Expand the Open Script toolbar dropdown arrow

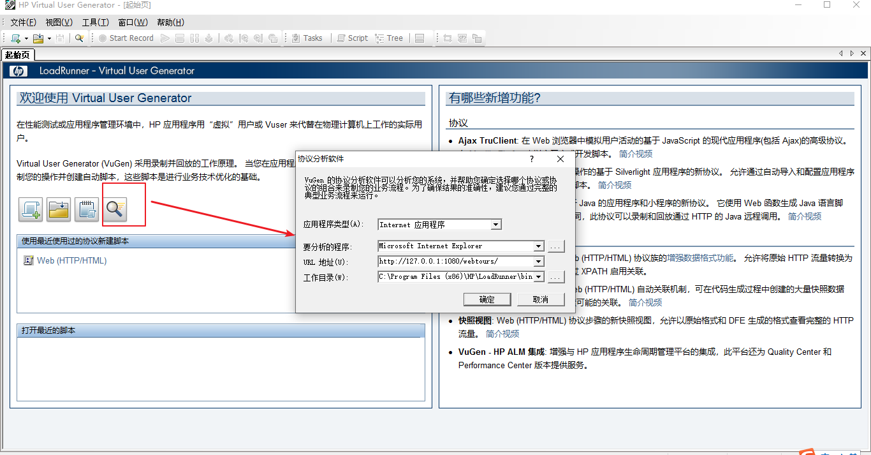coord(49,38)
